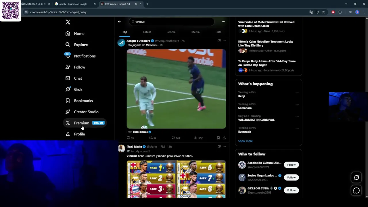Open the Ballon d'Or ranking image

pos(176,179)
